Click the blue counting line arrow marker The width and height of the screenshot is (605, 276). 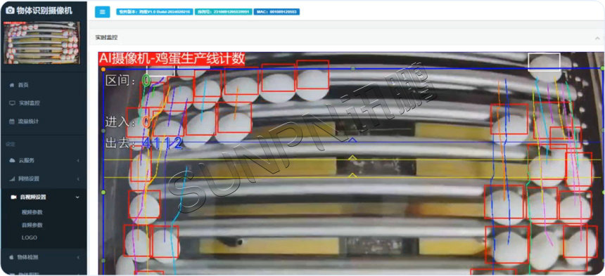(352, 140)
